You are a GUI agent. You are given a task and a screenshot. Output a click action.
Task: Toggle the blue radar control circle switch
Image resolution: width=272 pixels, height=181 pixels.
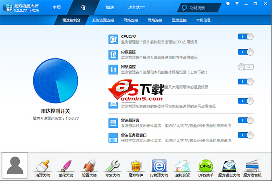[x=56, y=81]
